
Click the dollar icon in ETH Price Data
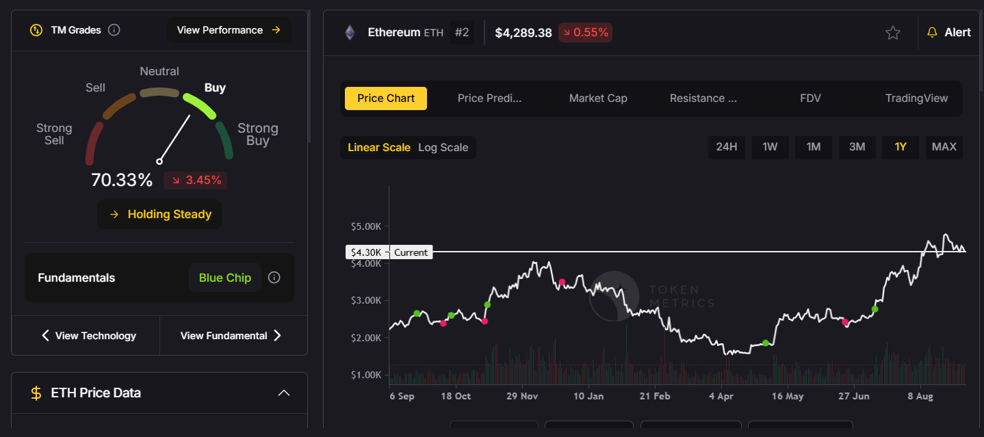point(36,393)
